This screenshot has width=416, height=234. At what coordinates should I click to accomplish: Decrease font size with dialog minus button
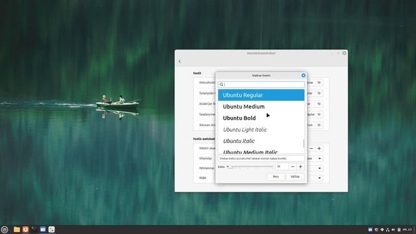[x=292, y=166]
